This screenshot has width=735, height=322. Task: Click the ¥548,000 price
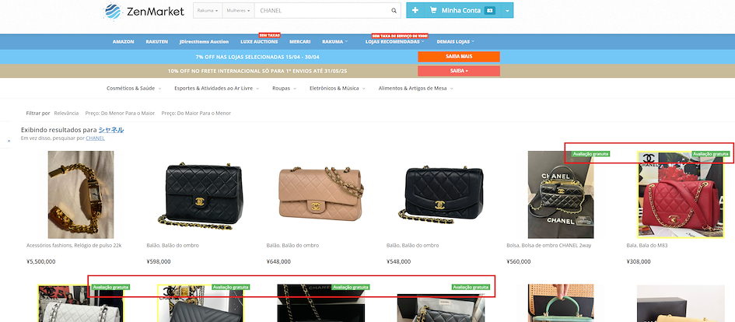[x=398, y=262]
